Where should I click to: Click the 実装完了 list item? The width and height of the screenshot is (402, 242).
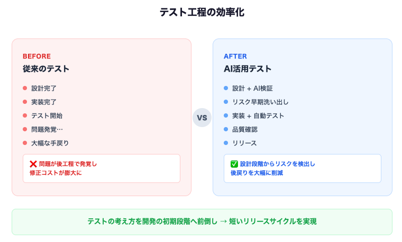44,102
